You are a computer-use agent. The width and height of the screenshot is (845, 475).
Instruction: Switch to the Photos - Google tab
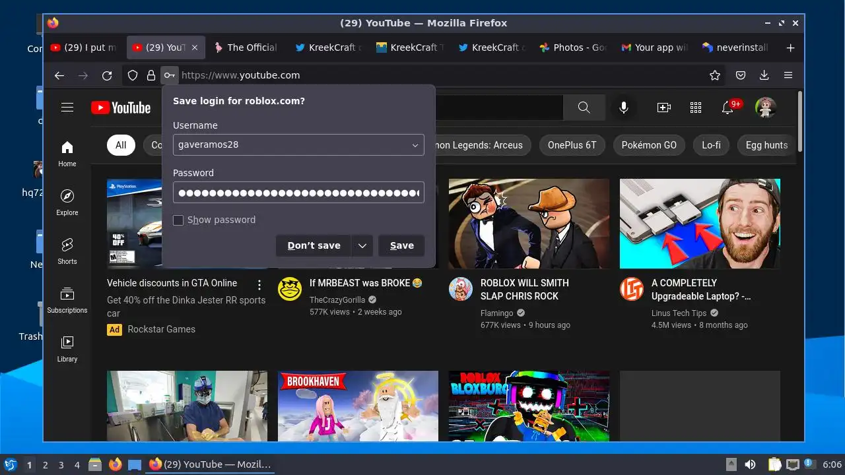point(572,47)
